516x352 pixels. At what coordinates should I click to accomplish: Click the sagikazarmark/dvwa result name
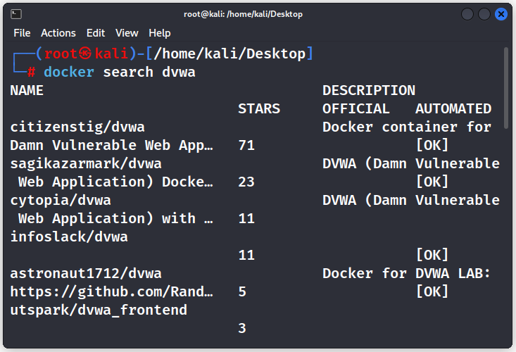(x=86, y=163)
